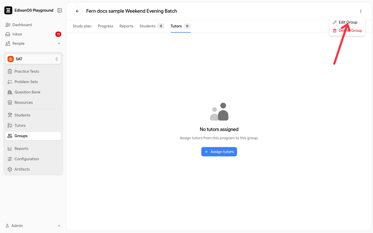Open the Question Bank

(33, 92)
